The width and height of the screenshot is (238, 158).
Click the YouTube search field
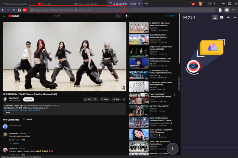tap(83, 16)
